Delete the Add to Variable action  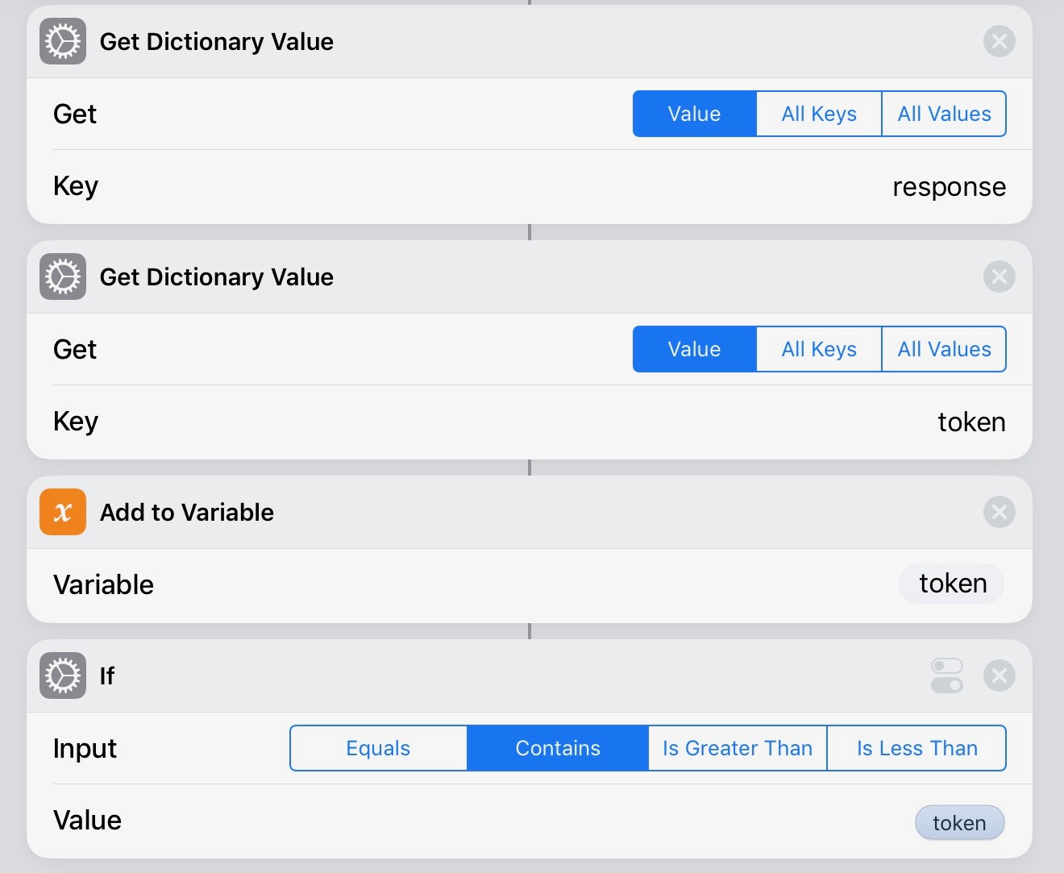(x=999, y=513)
